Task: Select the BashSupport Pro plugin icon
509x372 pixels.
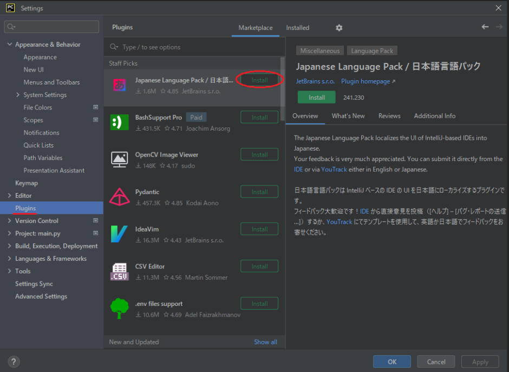Action: [x=119, y=123]
